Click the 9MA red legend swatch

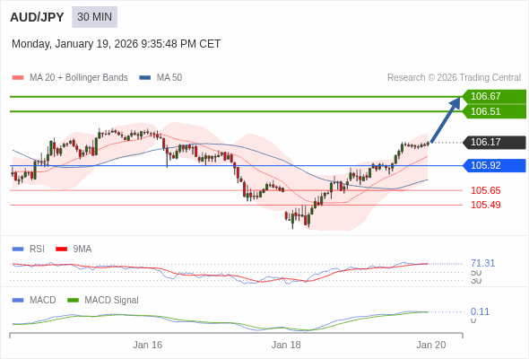[x=61, y=250]
